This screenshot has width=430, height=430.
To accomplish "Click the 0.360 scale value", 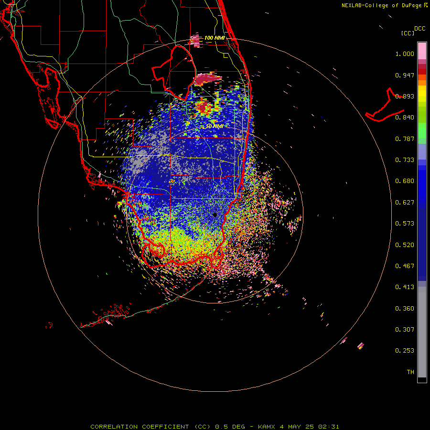I will click(x=405, y=309).
